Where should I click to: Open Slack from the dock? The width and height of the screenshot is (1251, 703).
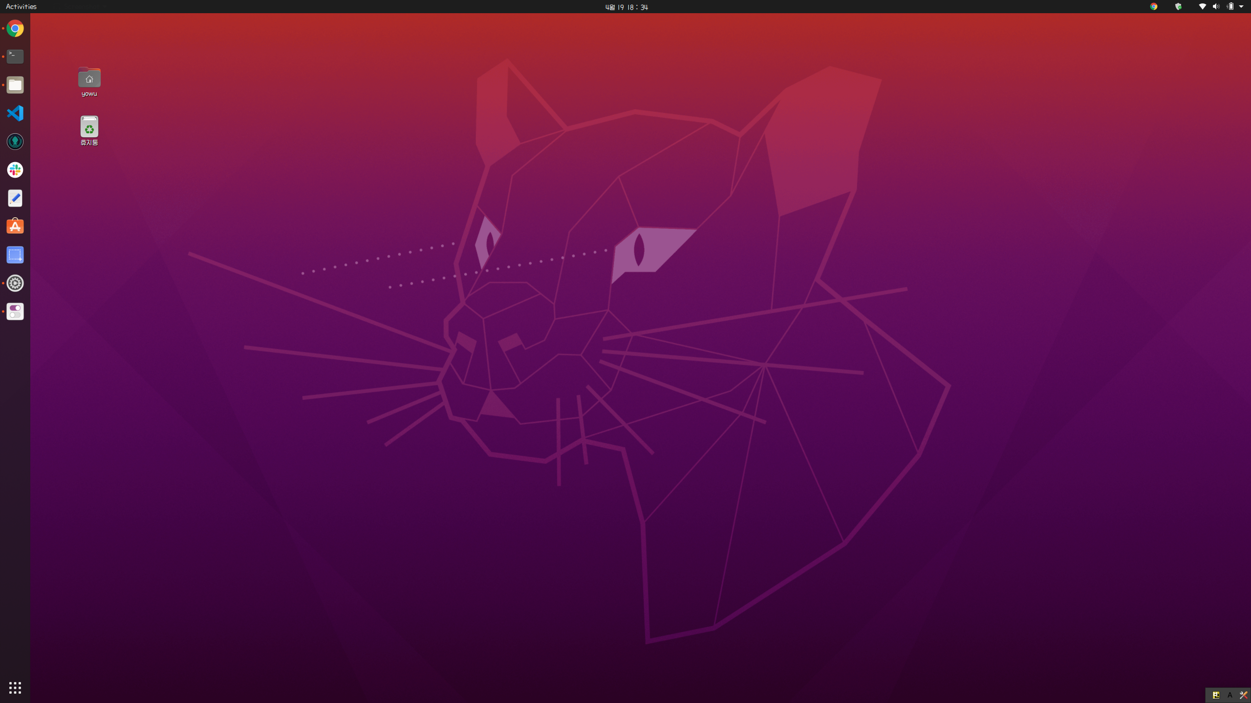coord(15,170)
